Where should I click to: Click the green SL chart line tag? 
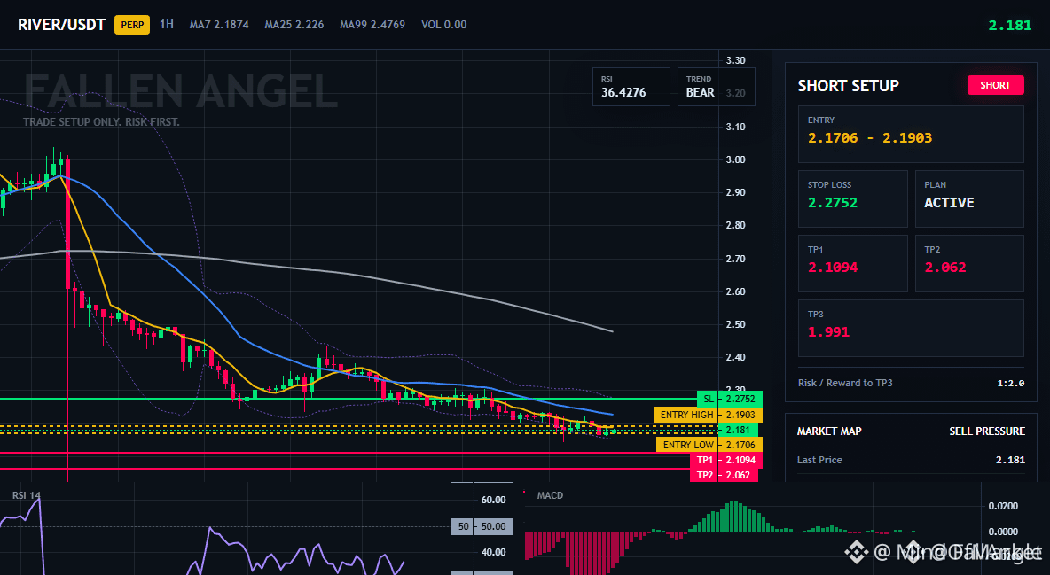tap(729, 399)
